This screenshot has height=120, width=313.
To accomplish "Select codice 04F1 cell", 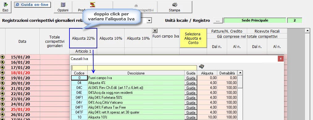I will click(79, 98).
